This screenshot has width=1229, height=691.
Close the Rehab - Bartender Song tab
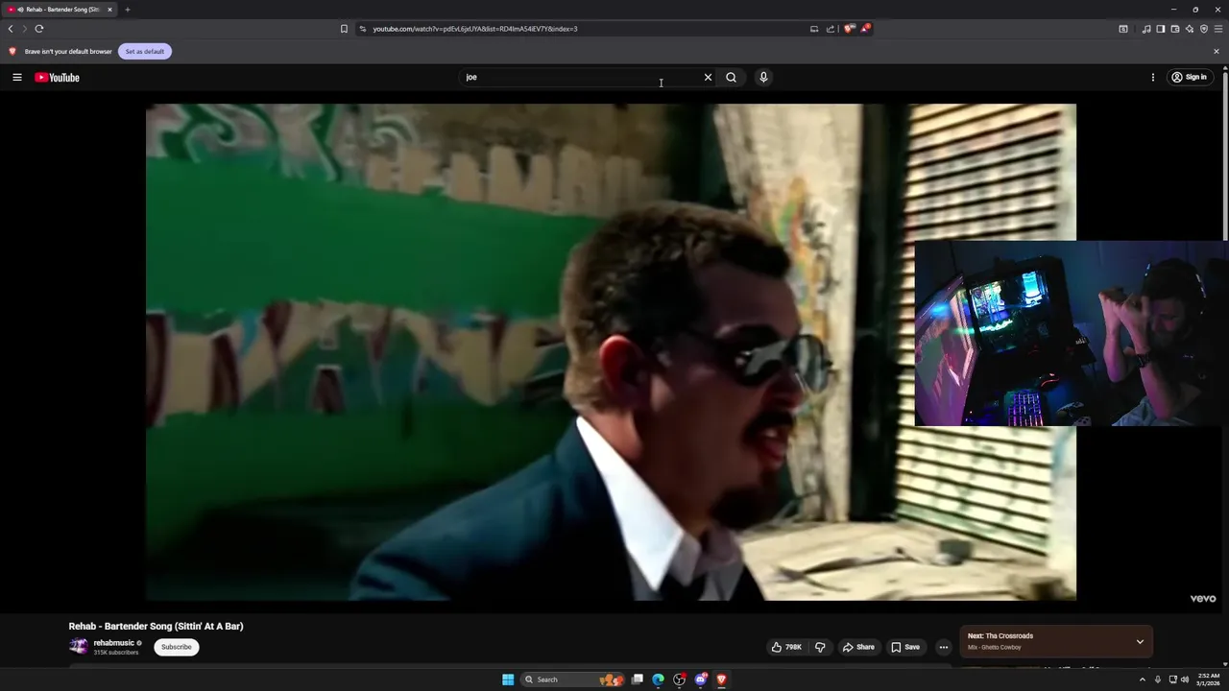click(109, 10)
